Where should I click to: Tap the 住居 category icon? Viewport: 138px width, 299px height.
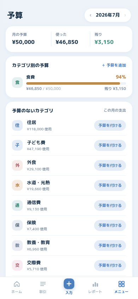(17, 125)
